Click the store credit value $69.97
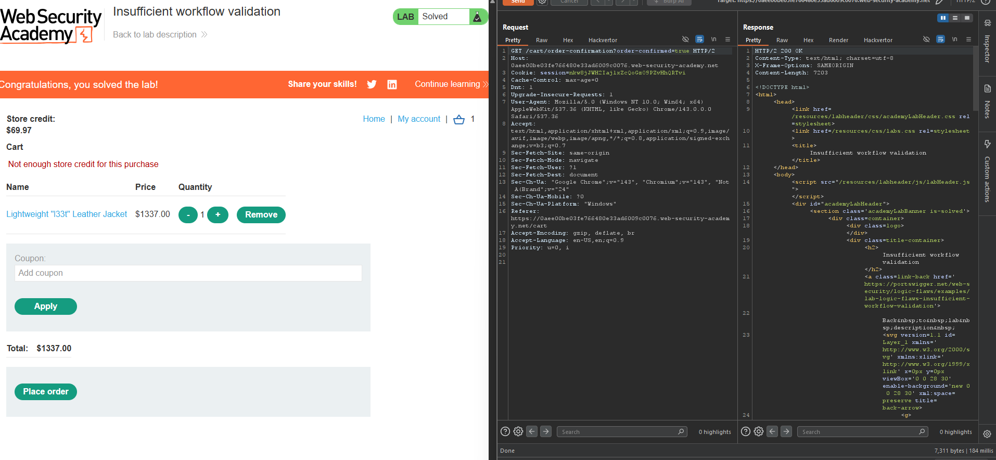 [x=19, y=131]
